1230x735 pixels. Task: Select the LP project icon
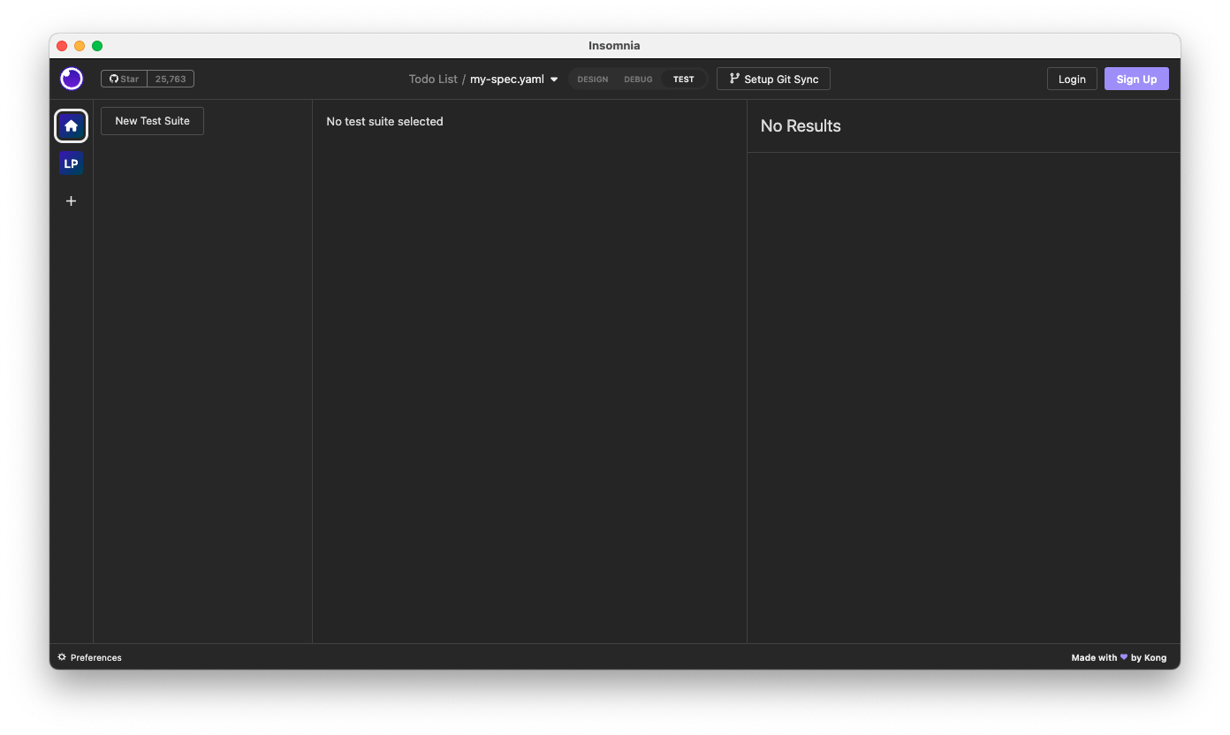coord(71,163)
